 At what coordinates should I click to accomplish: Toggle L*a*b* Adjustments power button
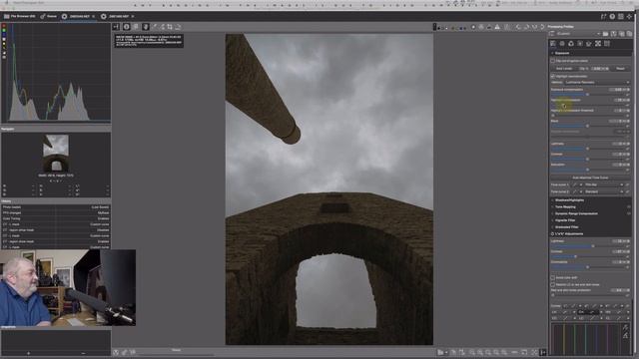coord(552,234)
